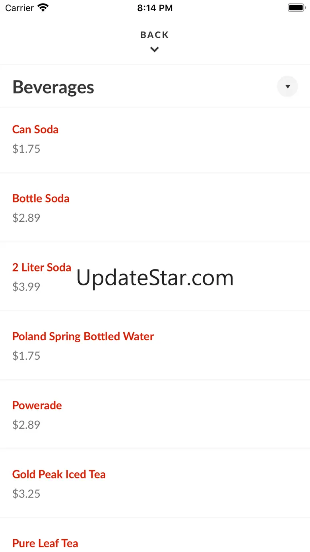Tap the $2.89 price under Powerade
This screenshot has height=552, width=310.
(x=26, y=425)
